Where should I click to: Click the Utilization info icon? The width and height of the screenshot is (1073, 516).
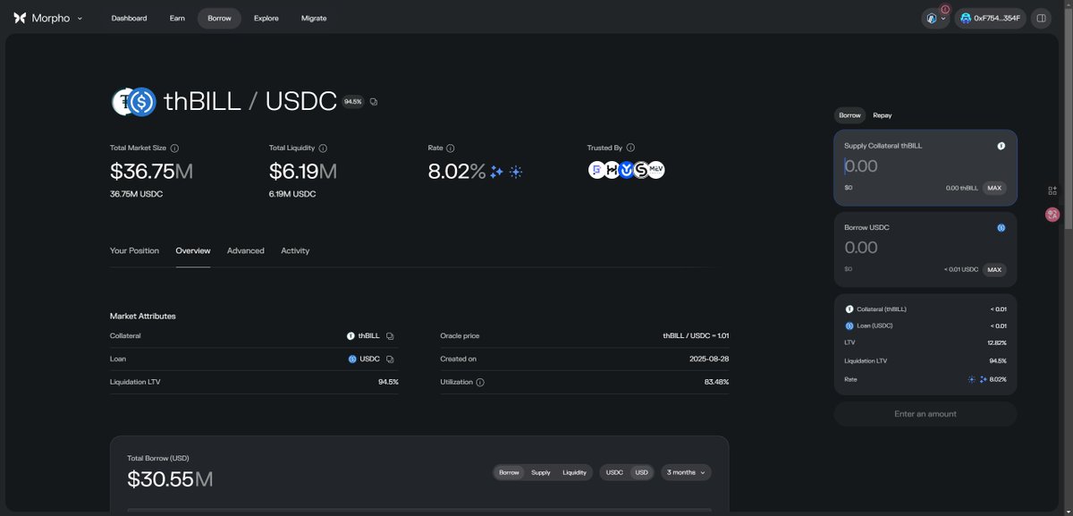[x=480, y=382]
